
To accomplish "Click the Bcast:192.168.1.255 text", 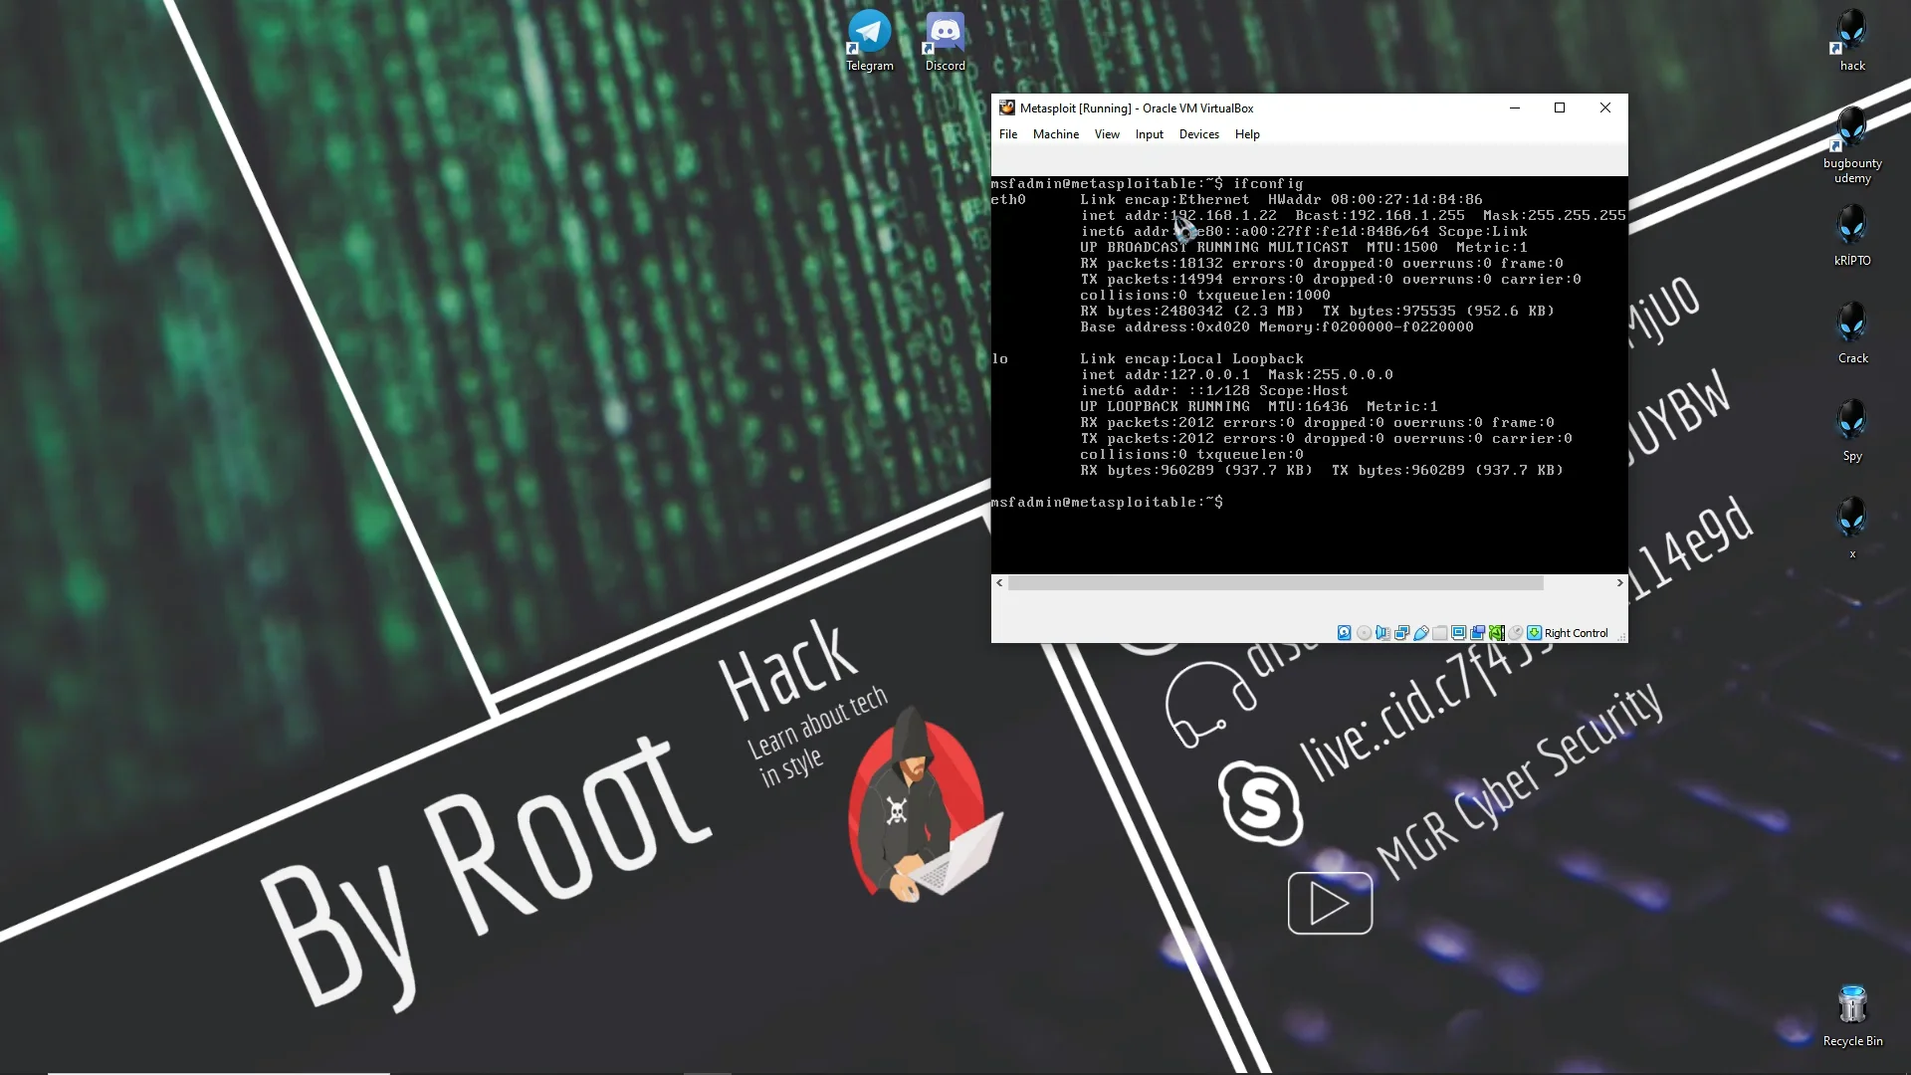I will tap(1380, 216).
